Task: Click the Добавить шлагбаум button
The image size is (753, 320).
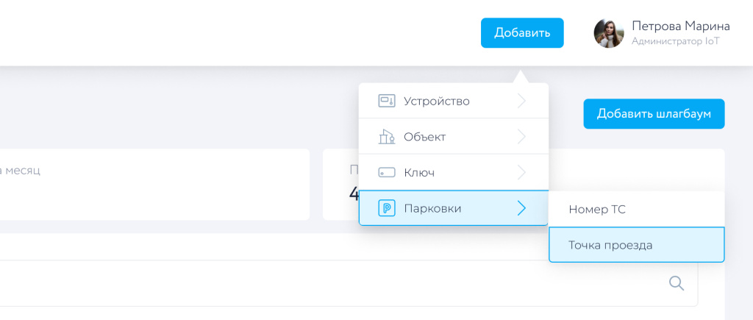Action: tap(654, 114)
